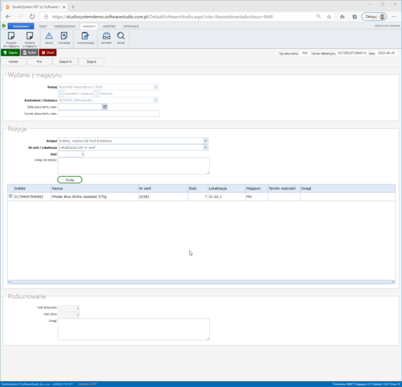402x387 pixels.
Task: Click the Numer referencyjny value 6372902072864514
Action: pos(352,53)
